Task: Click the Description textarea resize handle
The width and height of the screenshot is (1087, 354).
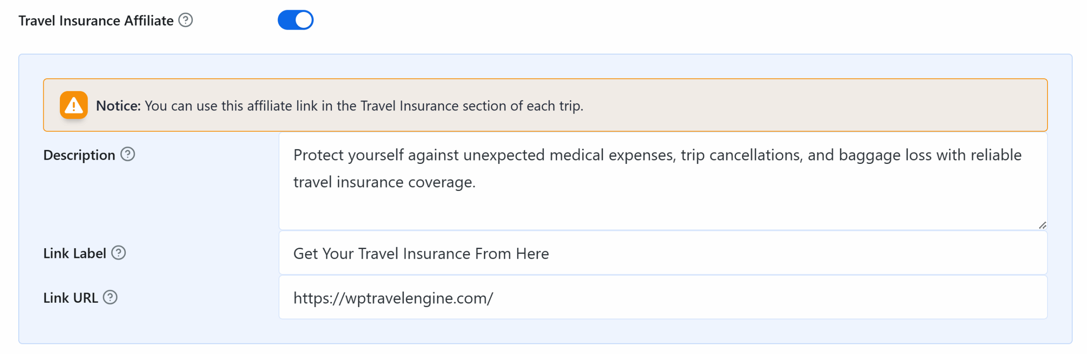Action: (x=1042, y=225)
